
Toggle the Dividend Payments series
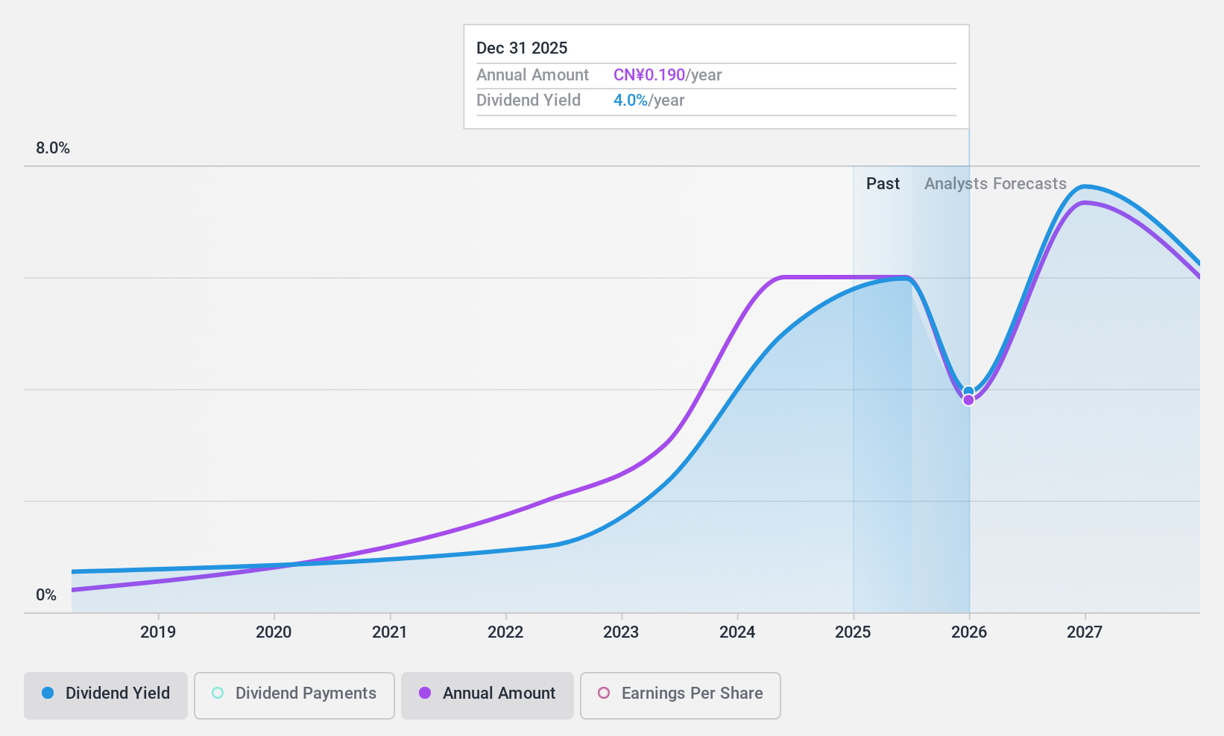(294, 695)
